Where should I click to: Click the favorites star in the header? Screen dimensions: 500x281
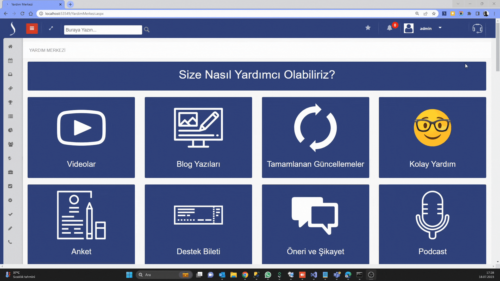click(368, 28)
